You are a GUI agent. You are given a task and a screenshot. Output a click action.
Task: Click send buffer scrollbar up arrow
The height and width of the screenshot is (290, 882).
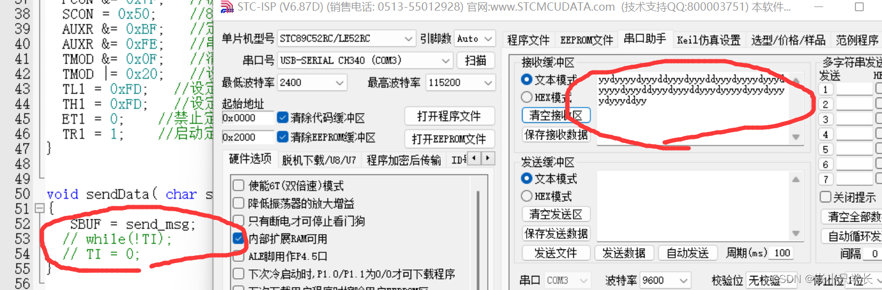coord(796,179)
